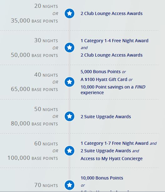
Task: Open 1 Category 1-7 Free Night Award
Action: coord(115,143)
